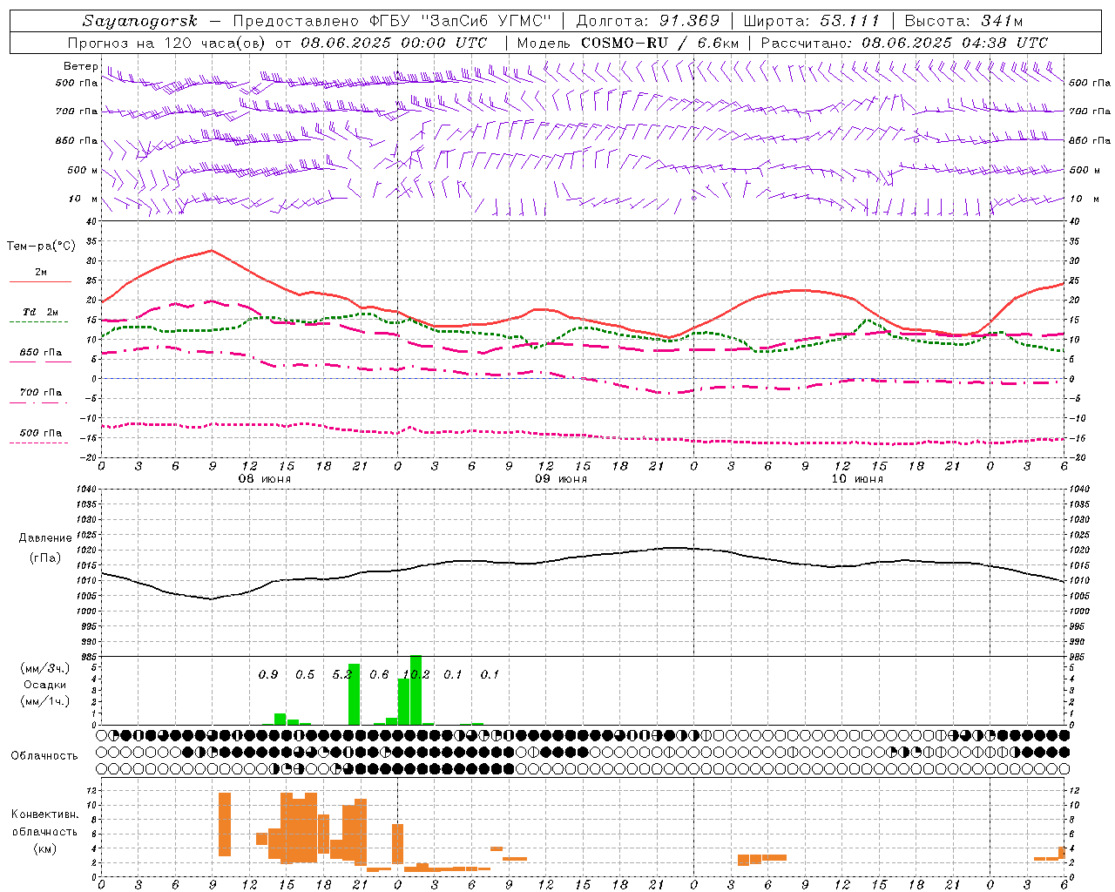The height and width of the screenshot is (892, 1115).
Task: Click the "Рассчитано: 08.06.2025 04:38 UTC" timestamp
Action: click(904, 43)
